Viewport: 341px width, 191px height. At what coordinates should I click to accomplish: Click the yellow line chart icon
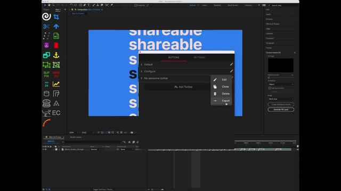(x=56, y=84)
